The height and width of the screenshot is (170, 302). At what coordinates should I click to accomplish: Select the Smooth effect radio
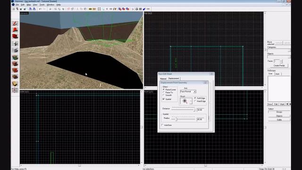pyautogui.click(x=164, y=95)
